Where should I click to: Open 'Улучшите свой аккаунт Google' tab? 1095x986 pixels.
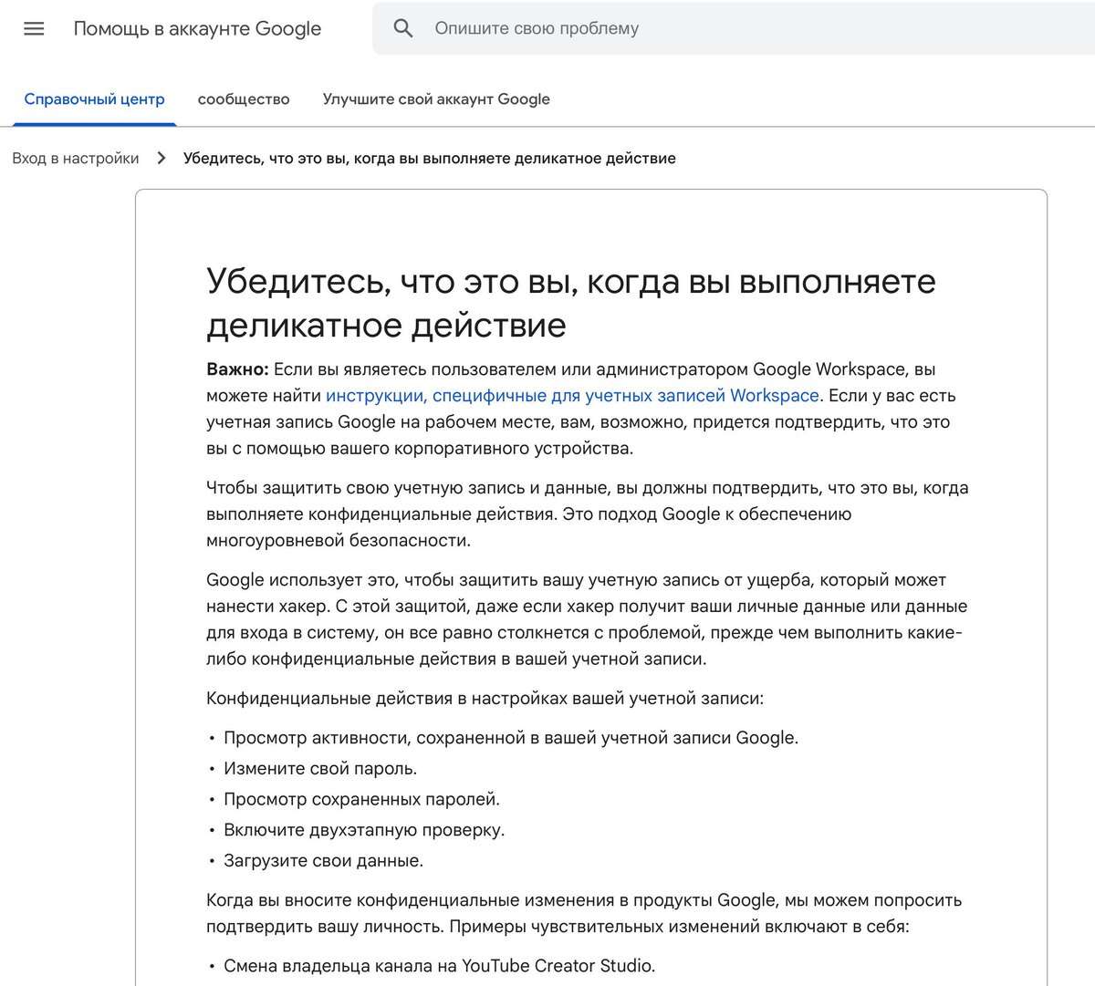click(x=436, y=99)
